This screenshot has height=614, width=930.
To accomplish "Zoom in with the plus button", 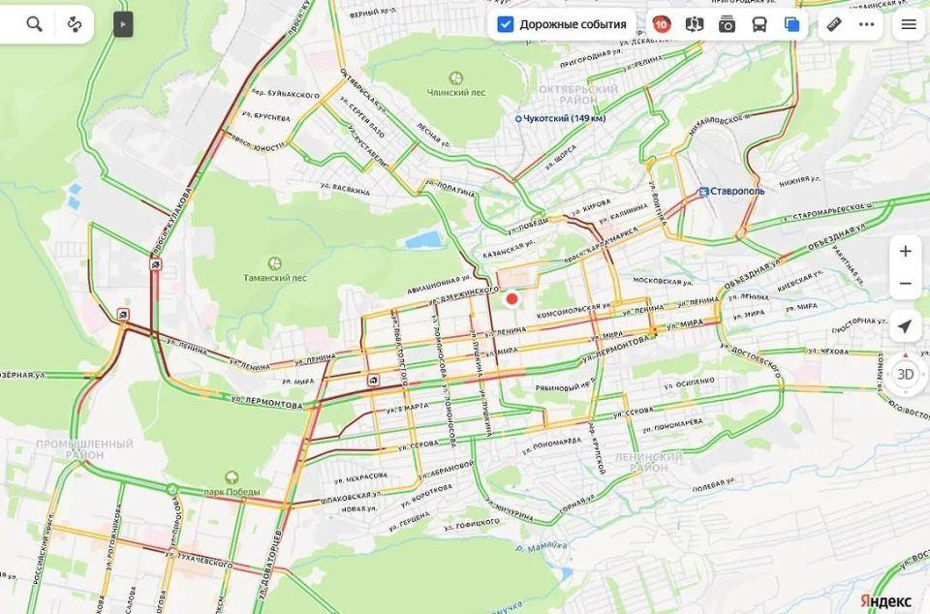I will [x=905, y=251].
